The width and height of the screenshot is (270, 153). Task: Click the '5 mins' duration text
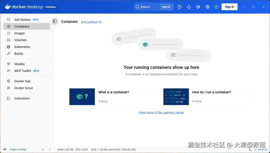pos(103,101)
